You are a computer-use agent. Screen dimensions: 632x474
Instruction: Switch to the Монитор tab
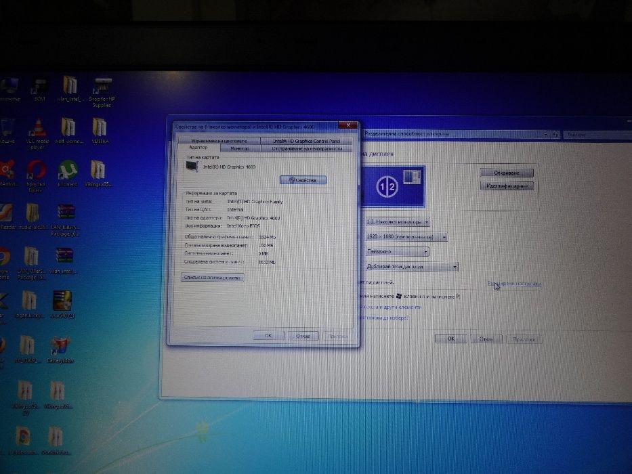click(x=240, y=149)
